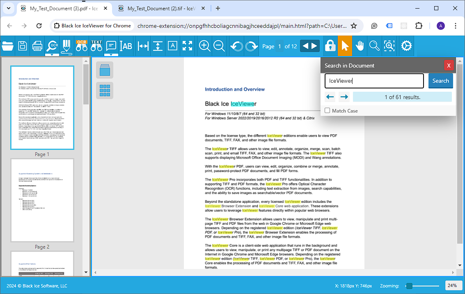This screenshot has height=294, width=465.
Task: Select the marquee zoom area tool
Action: [389, 46]
